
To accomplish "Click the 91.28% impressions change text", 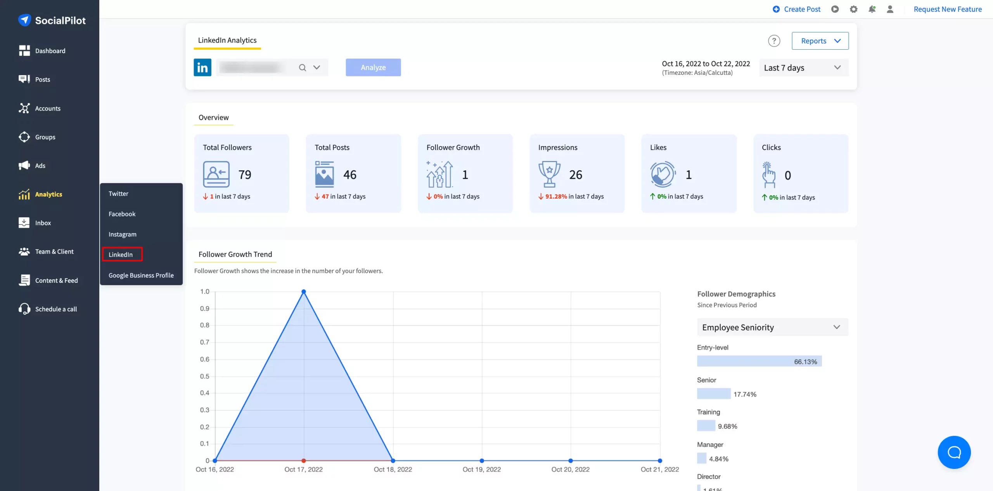I will [x=556, y=197].
